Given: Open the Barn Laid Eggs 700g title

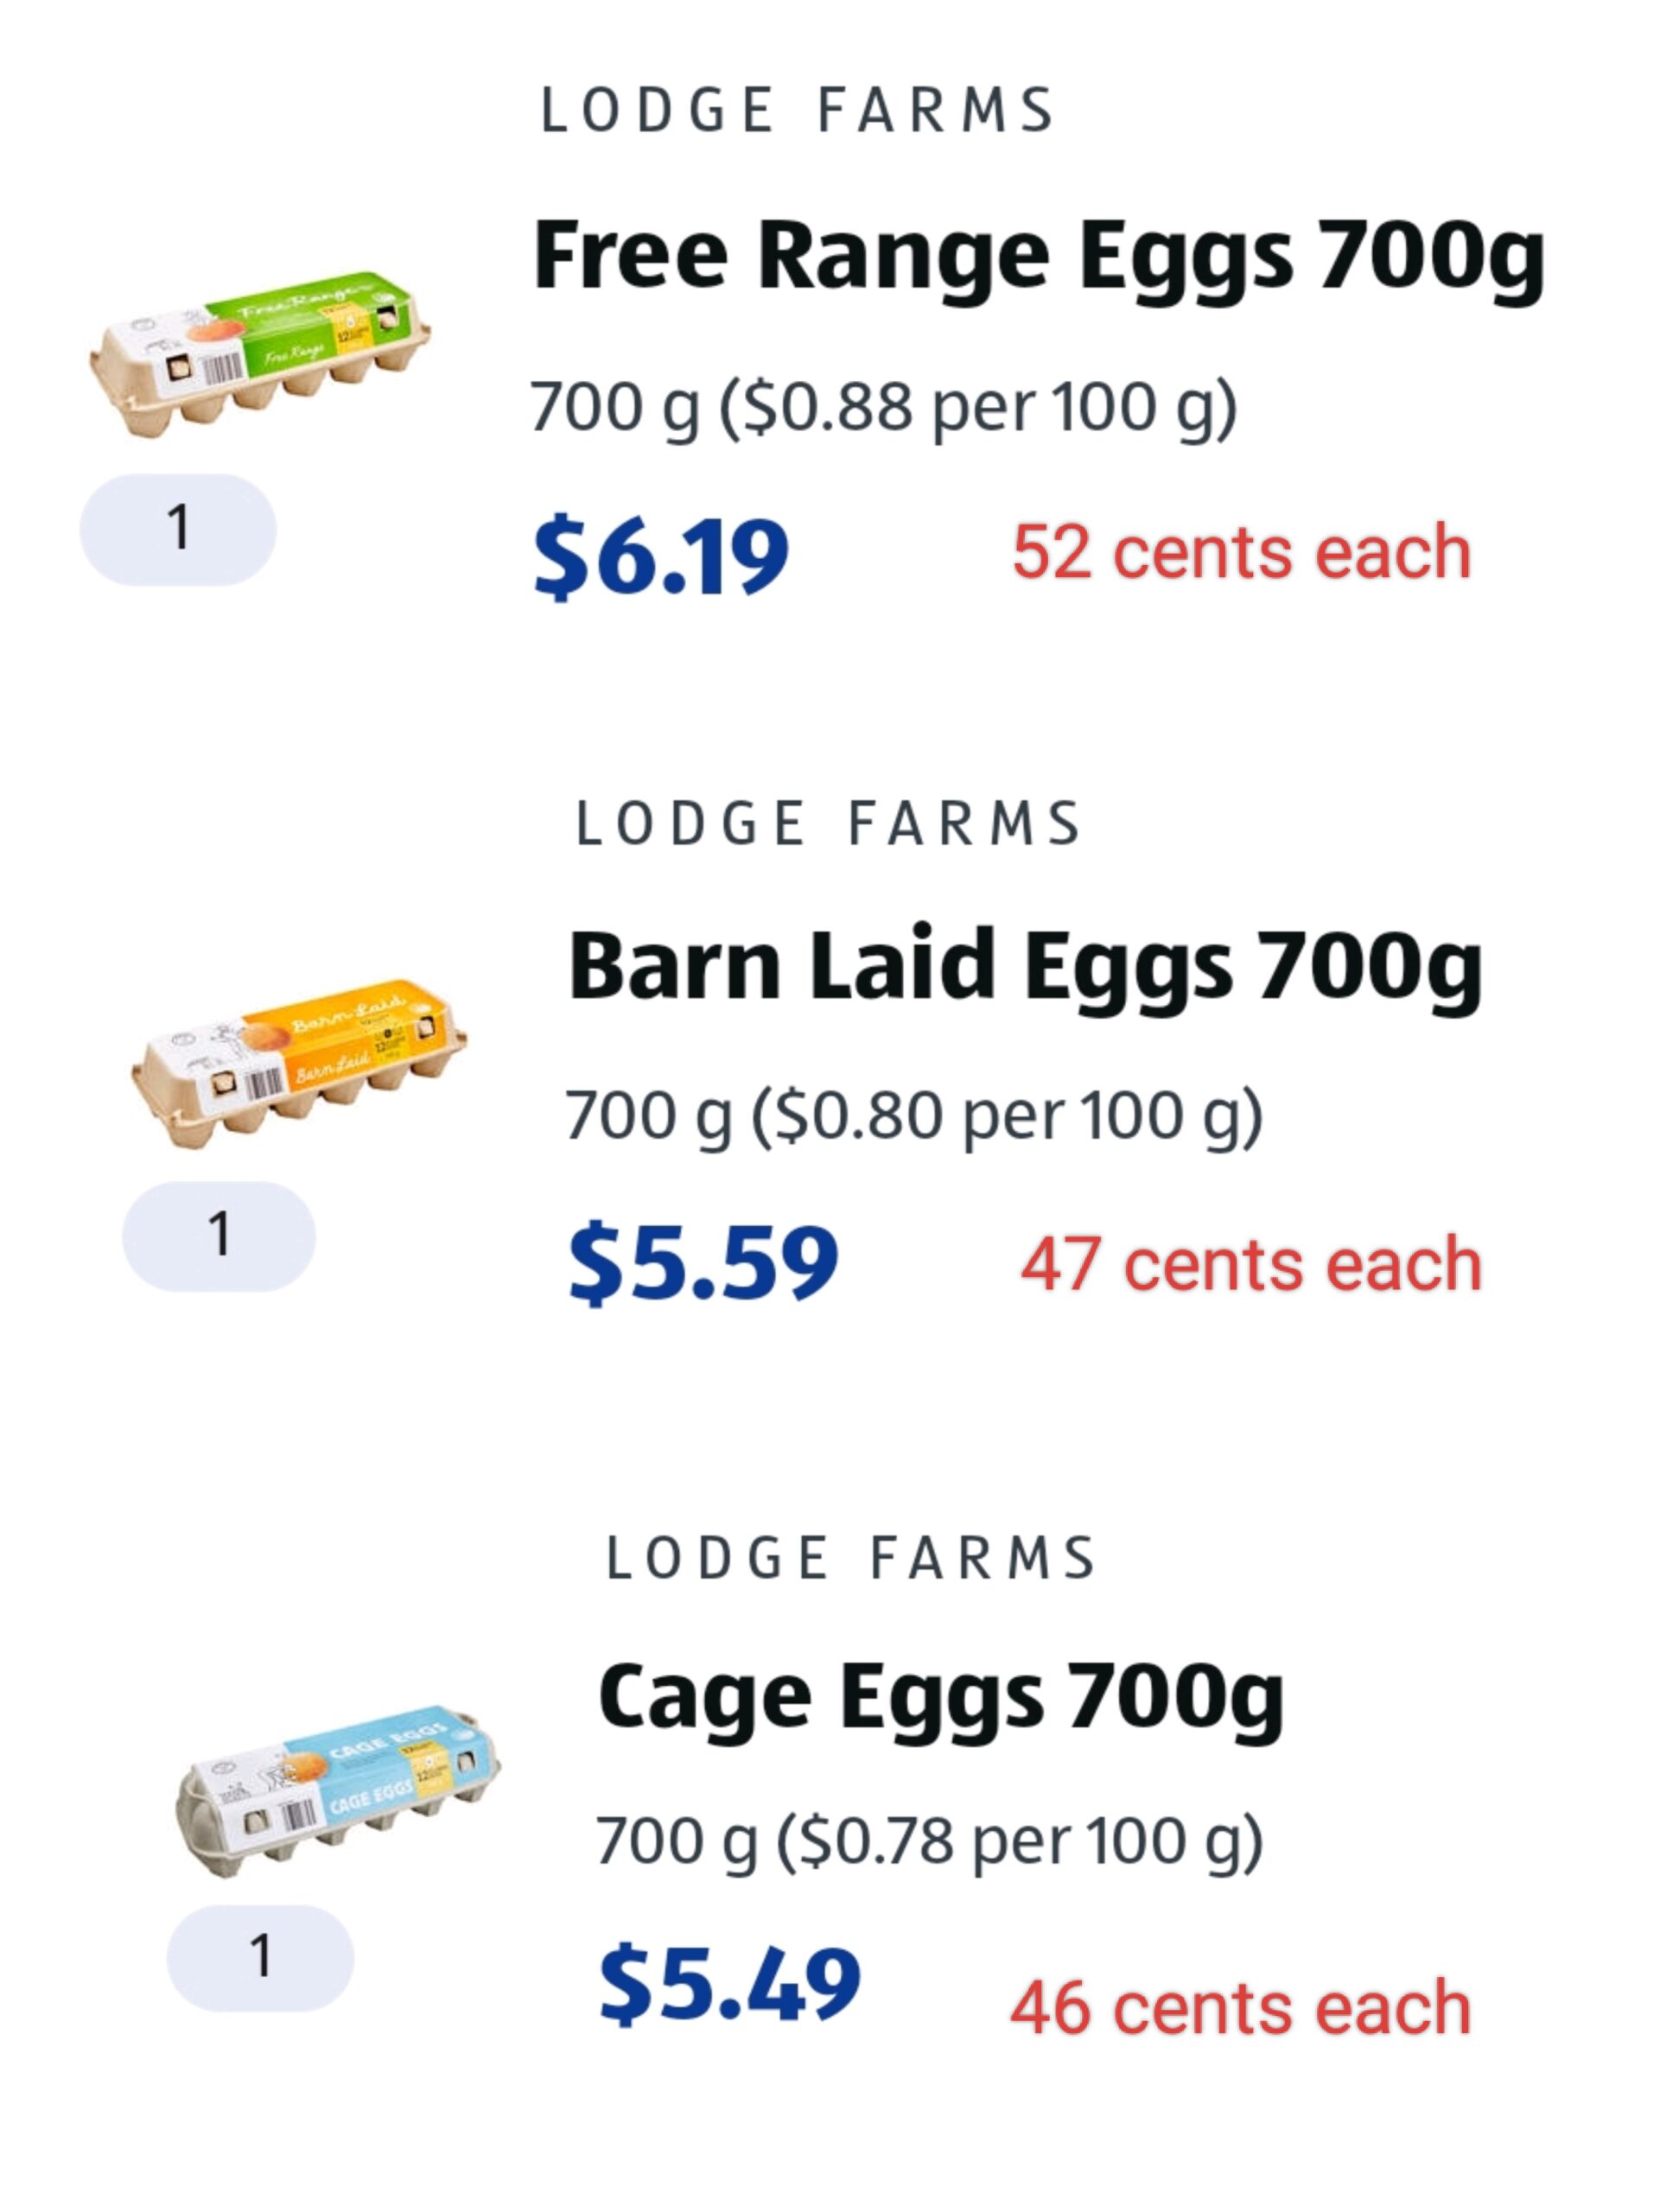Looking at the screenshot, I should click(1024, 965).
